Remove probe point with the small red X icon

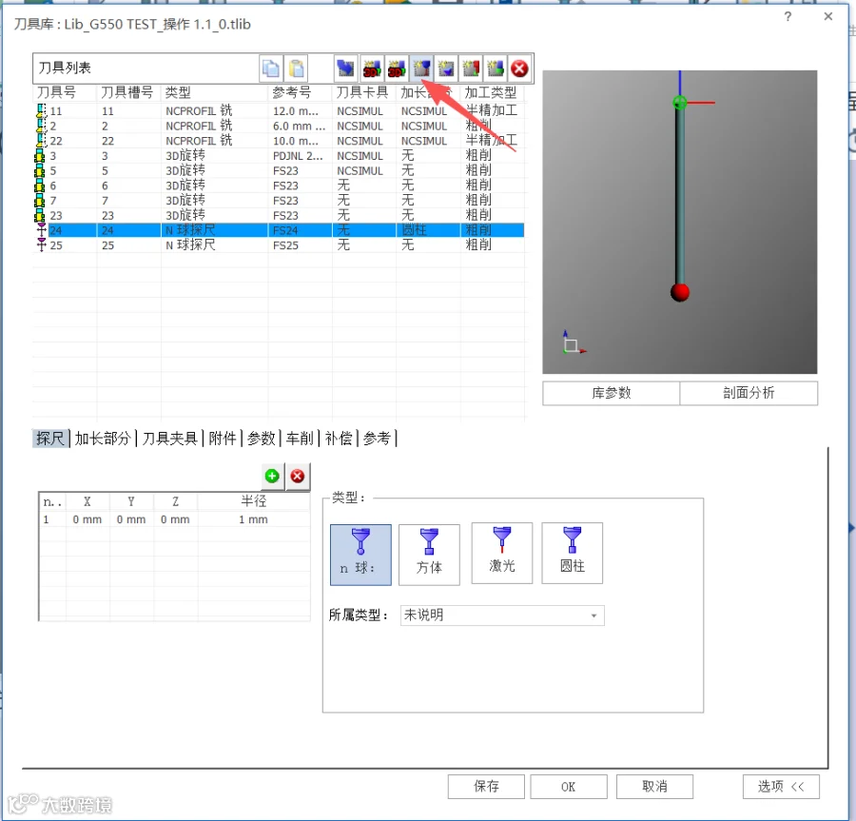pyautogui.click(x=298, y=476)
